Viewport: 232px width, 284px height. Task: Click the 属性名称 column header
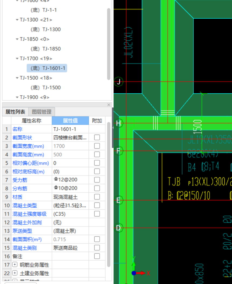[x=32, y=121]
